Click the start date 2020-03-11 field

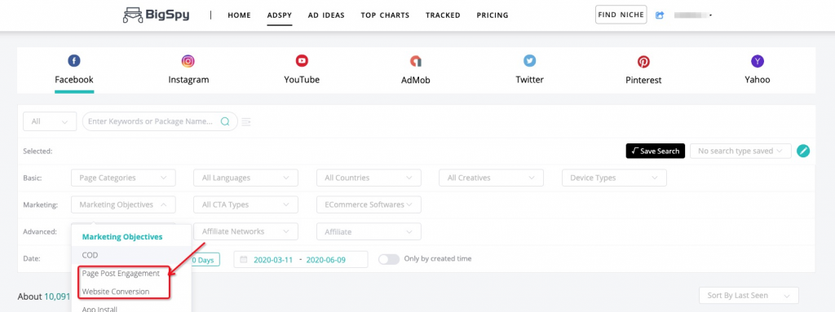coord(272,260)
